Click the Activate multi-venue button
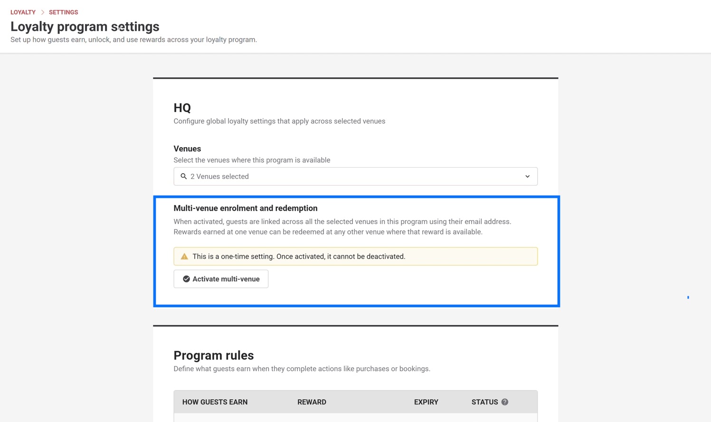 pyautogui.click(x=221, y=279)
